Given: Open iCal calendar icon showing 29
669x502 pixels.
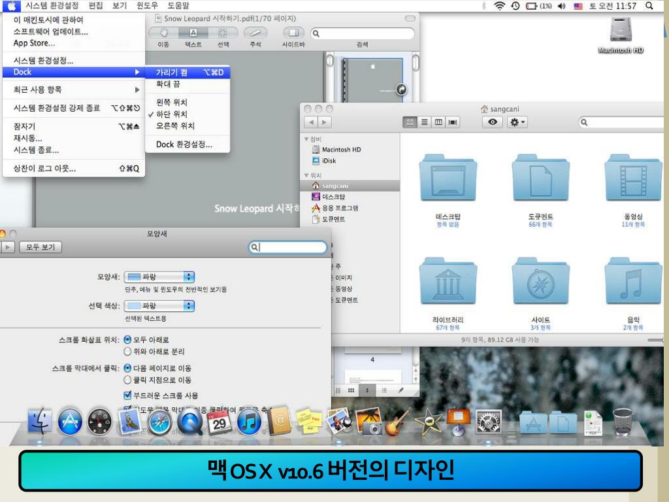Looking at the screenshot, I should click(x=219, y=422).
